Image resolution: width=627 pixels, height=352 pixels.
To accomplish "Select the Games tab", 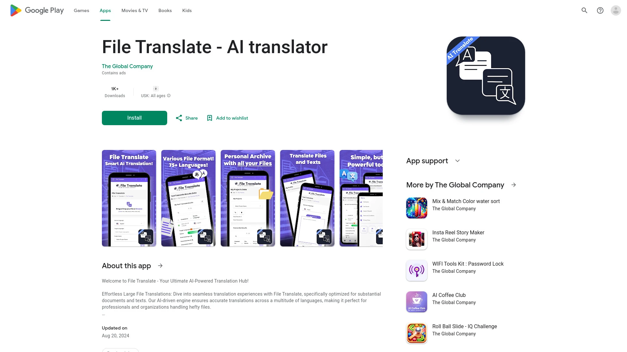I will coord(81,10).
